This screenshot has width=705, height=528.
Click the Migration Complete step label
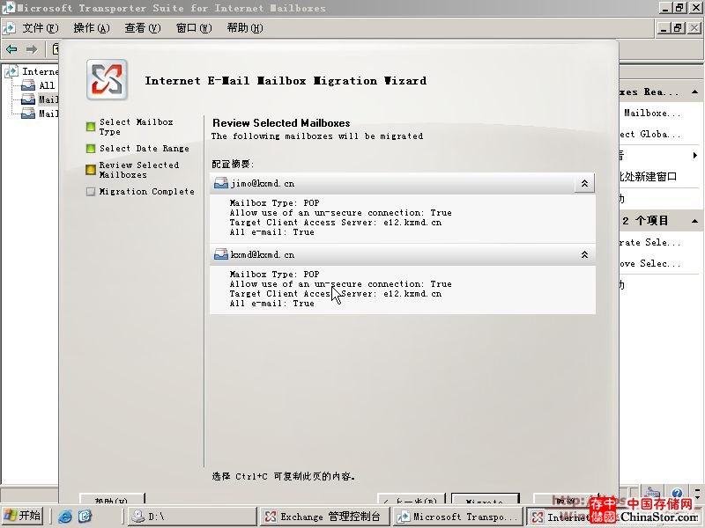147,191
